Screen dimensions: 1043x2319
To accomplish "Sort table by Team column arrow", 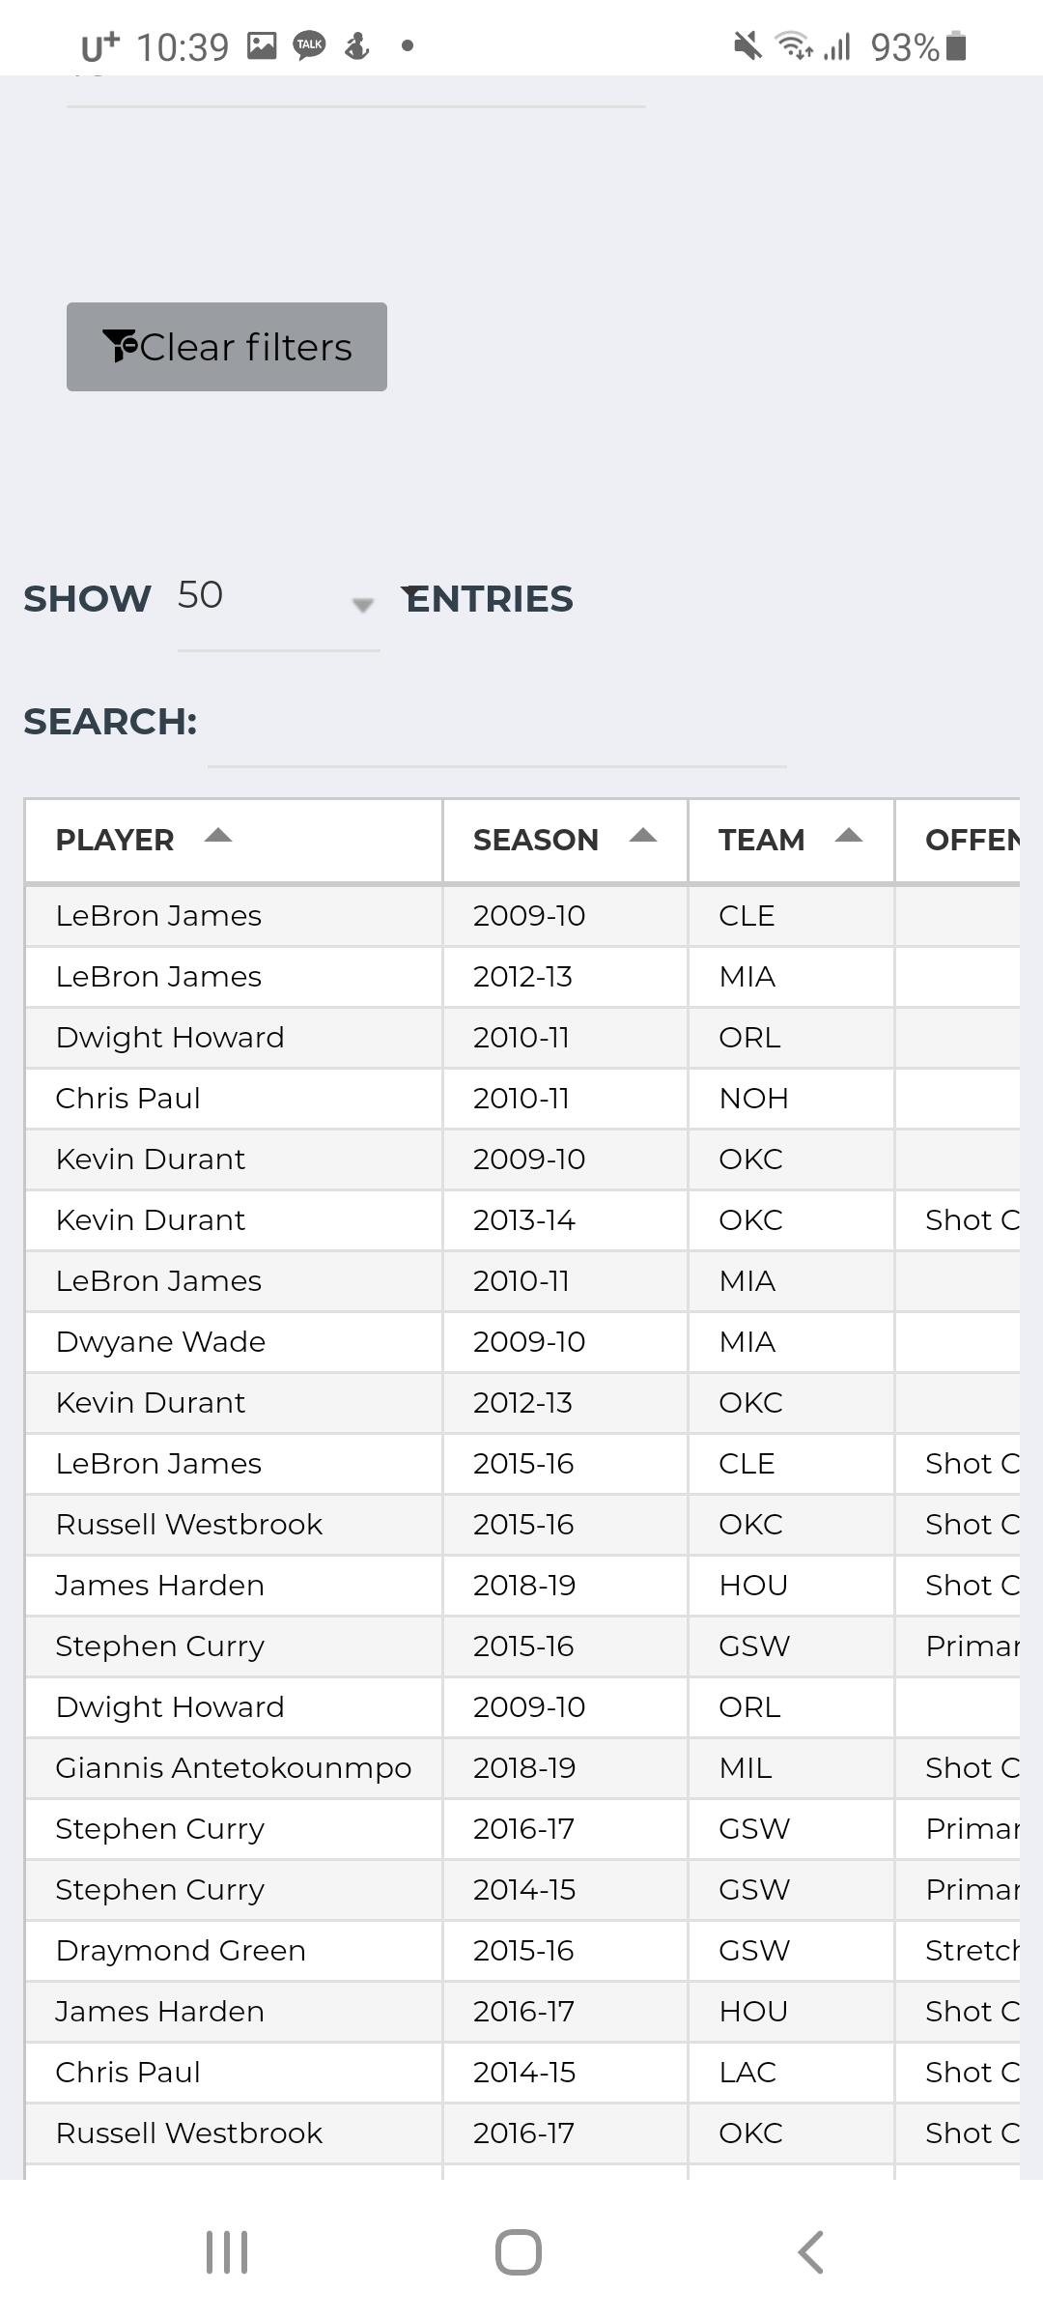I will [x=848, y=837].
